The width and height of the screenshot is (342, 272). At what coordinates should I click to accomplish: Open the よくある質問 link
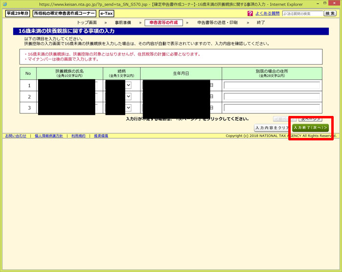click(x=267, y=14)
